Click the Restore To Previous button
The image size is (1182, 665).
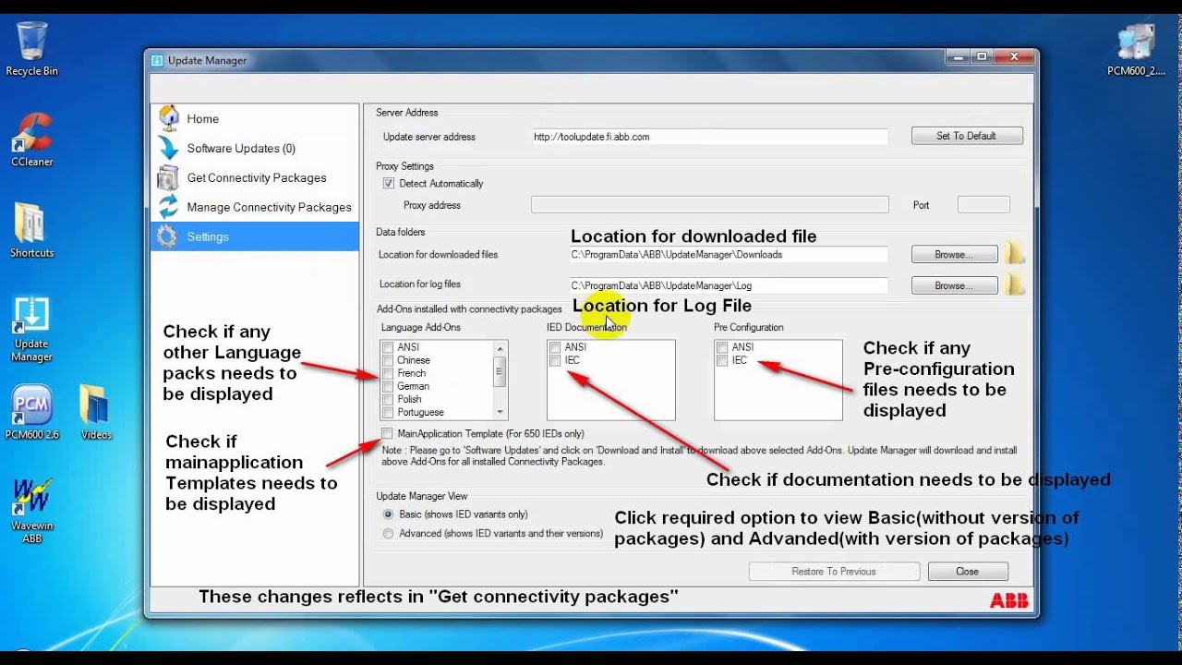pyautogui.click(x=834, y=572)
